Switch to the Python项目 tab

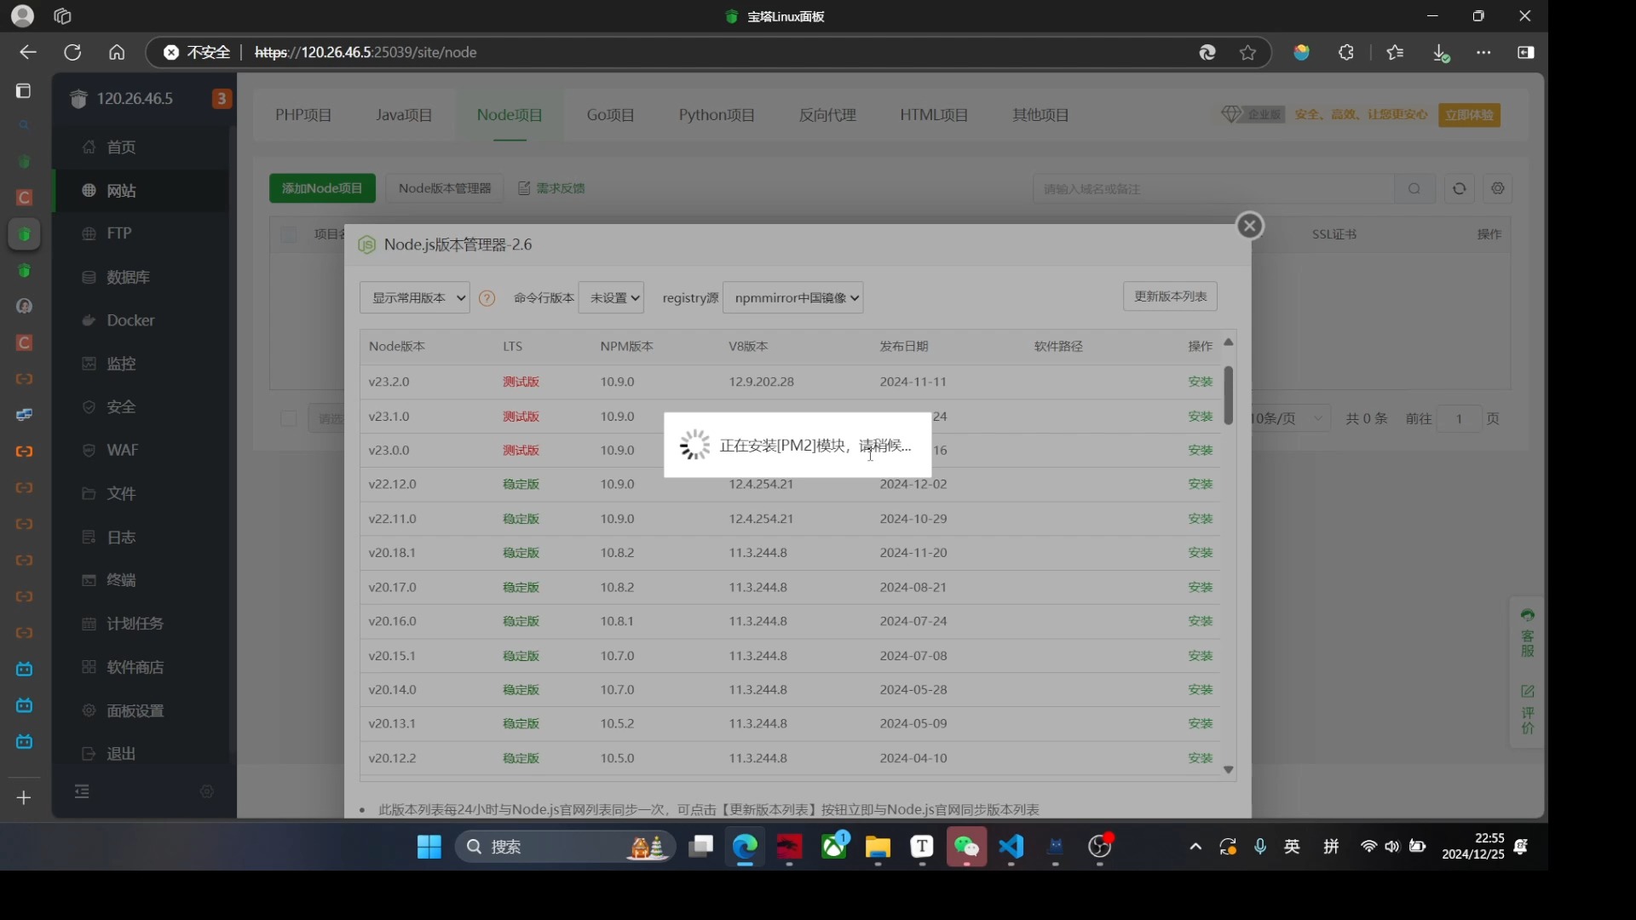(x=716, y=115)
